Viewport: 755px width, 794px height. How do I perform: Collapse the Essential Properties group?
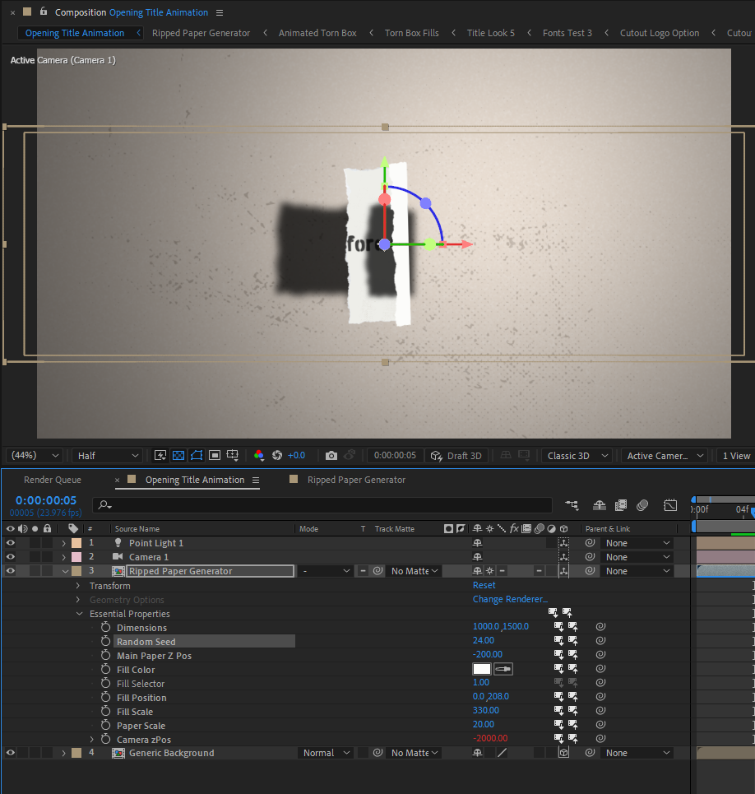(x=80, y=613)
